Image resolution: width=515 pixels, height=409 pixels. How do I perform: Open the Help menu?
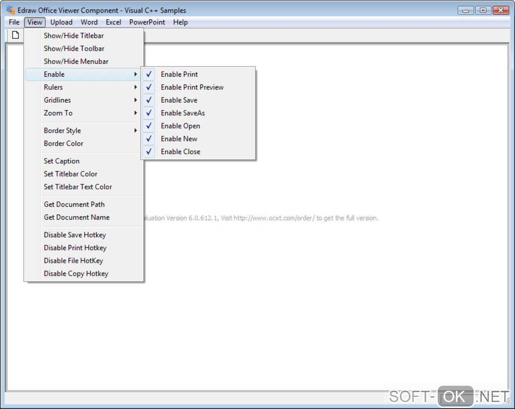coord(180,22)
